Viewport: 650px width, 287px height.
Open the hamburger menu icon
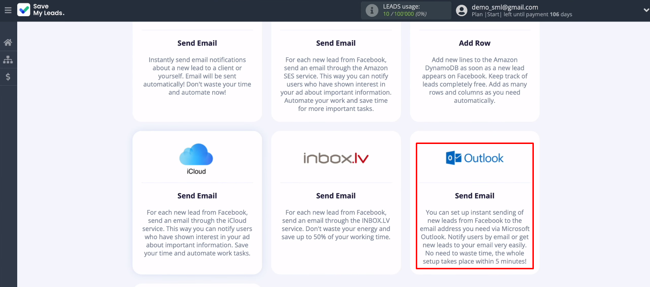(x=8, y=10)
